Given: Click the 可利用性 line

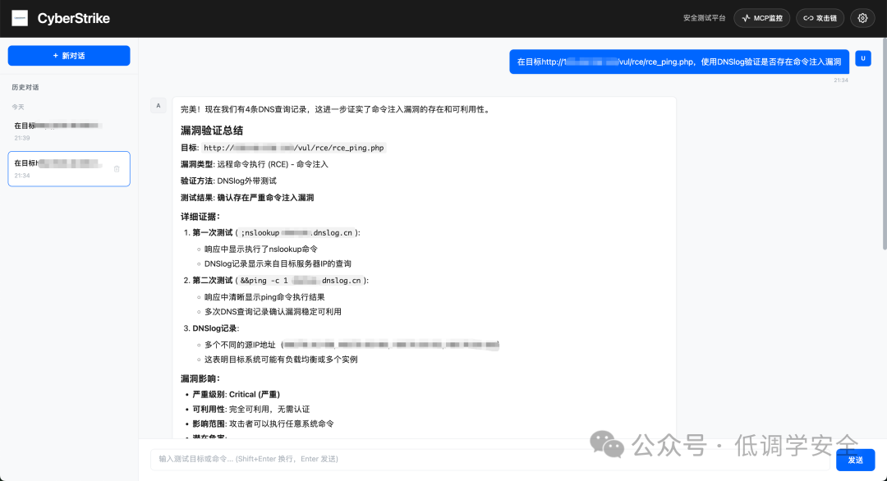Looking at the screenshot, I should tap(251, 410).
